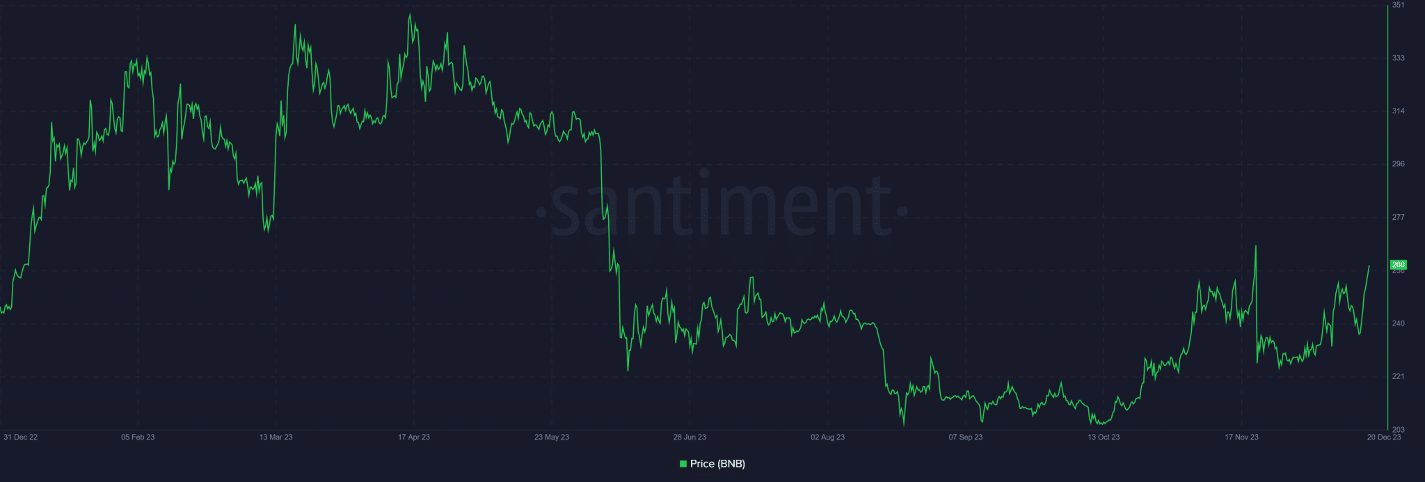The height and width of the screenshot is (482, 1425).
Task: Select the 333 price axis value
Action: 1398,58
